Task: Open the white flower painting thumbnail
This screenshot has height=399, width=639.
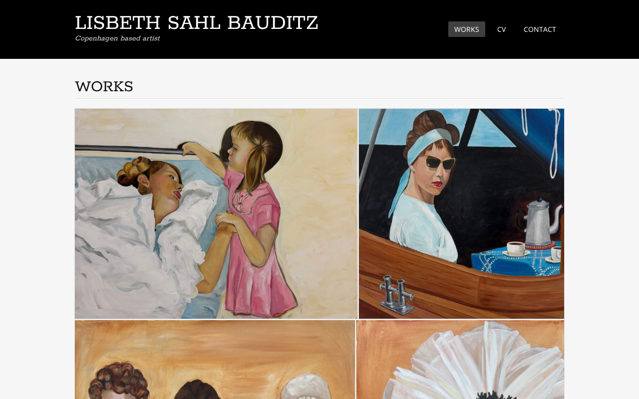Action: [460, 360]
